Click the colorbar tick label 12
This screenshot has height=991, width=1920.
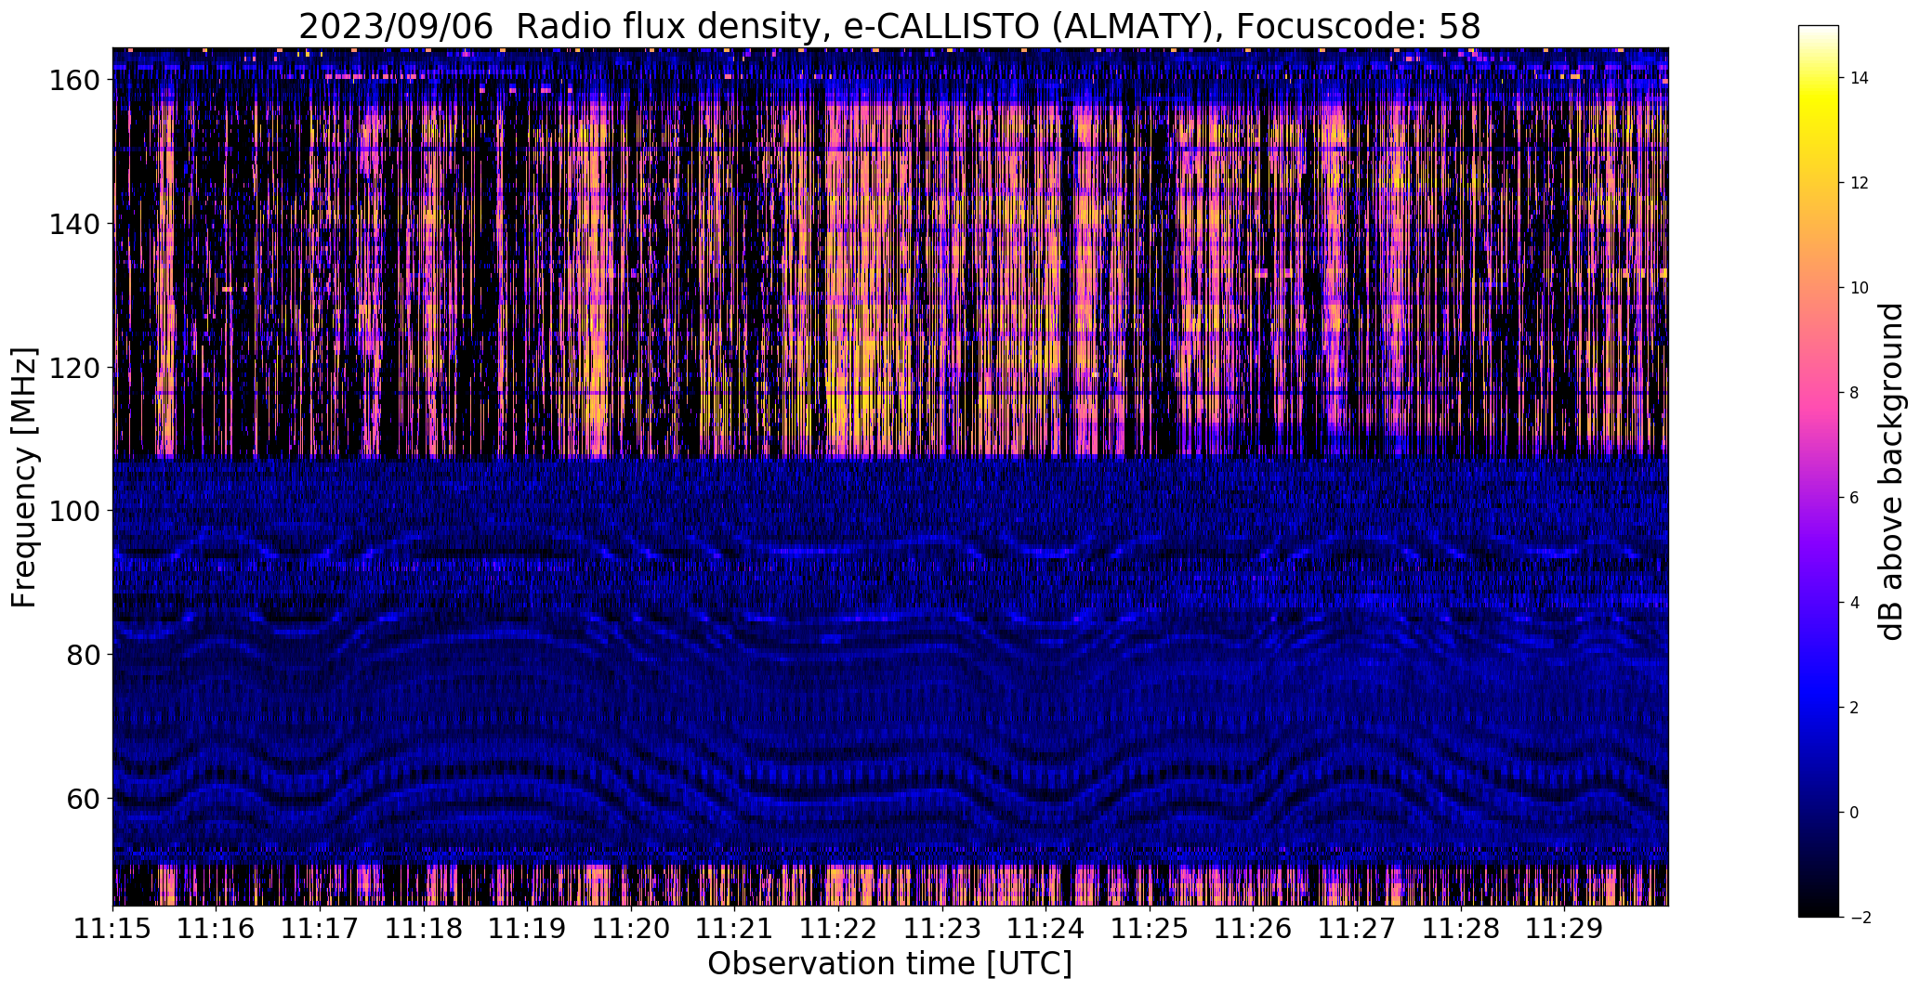pos(1860,183)
